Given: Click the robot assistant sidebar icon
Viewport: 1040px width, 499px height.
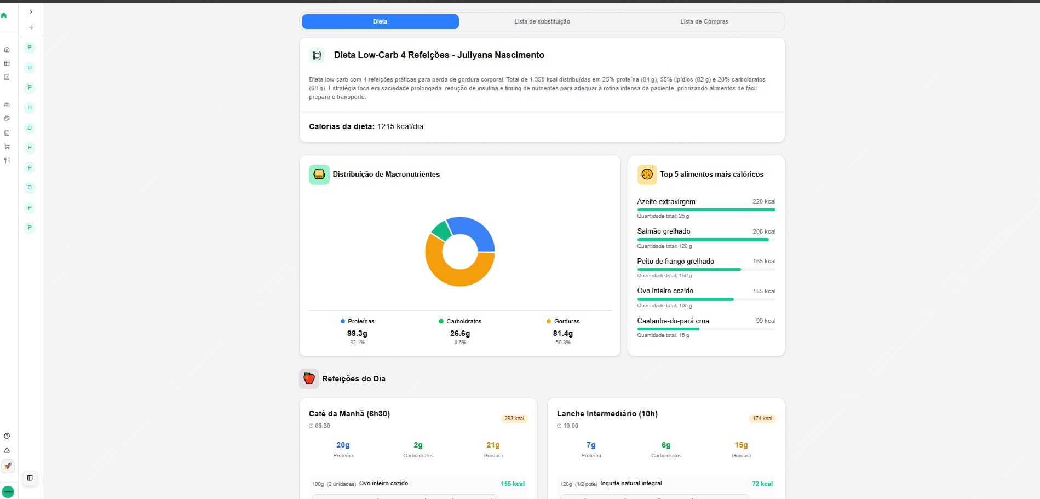Looking at the screenshot, I should pos(7,105).
